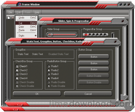Minimize the Frame Window
The width and height of the screenshot is (135, 112).
[x=121, y=4]
